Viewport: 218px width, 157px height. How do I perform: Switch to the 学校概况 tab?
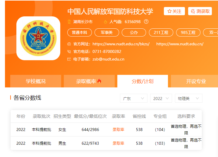tap(36, 81)
